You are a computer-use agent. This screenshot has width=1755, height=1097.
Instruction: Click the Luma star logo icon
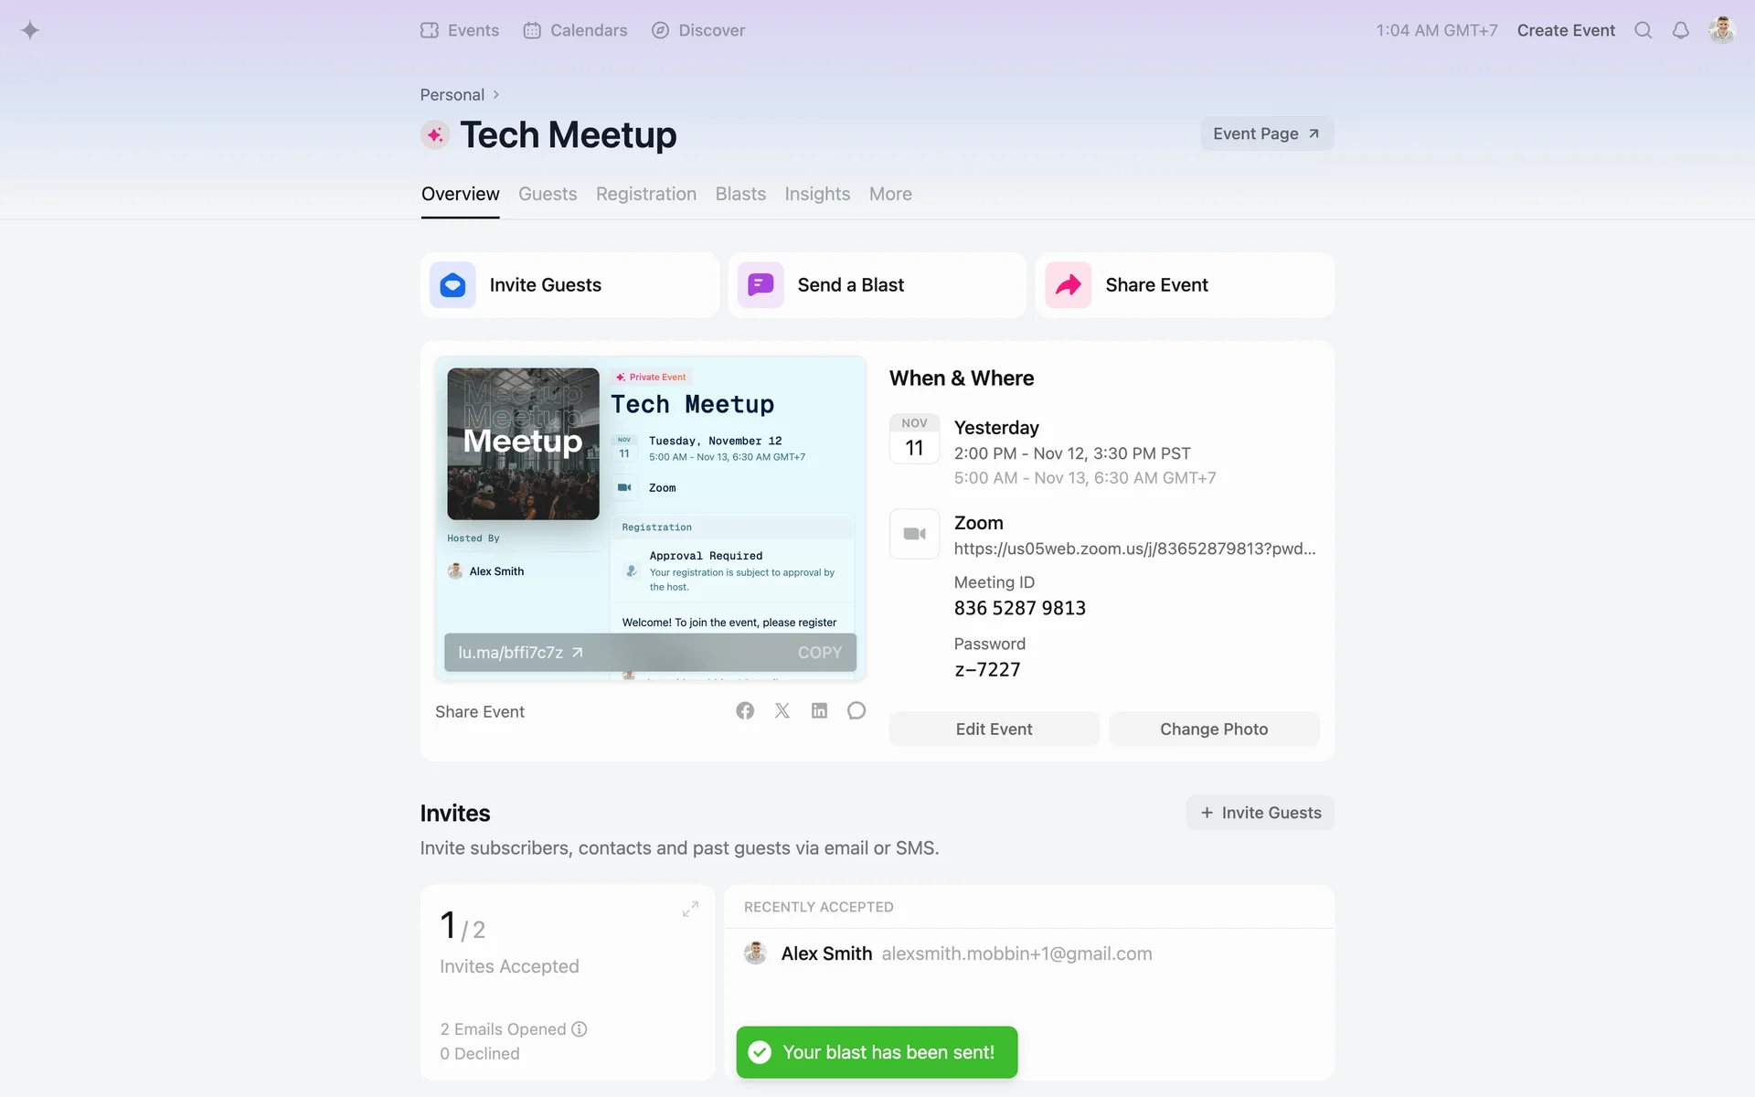tap(30, 30)
